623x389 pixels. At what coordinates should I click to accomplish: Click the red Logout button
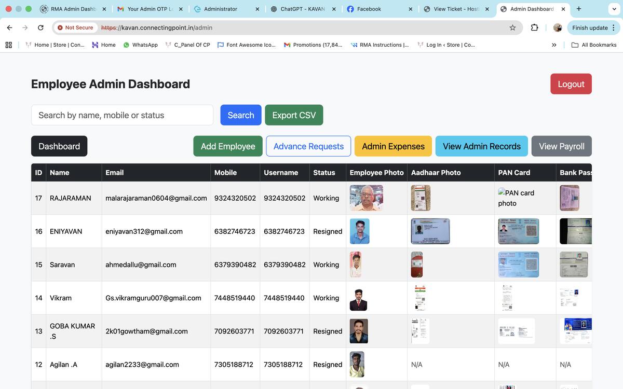(571, 84)
